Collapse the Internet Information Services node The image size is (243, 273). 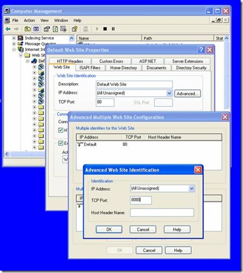(x=14, y=49)
